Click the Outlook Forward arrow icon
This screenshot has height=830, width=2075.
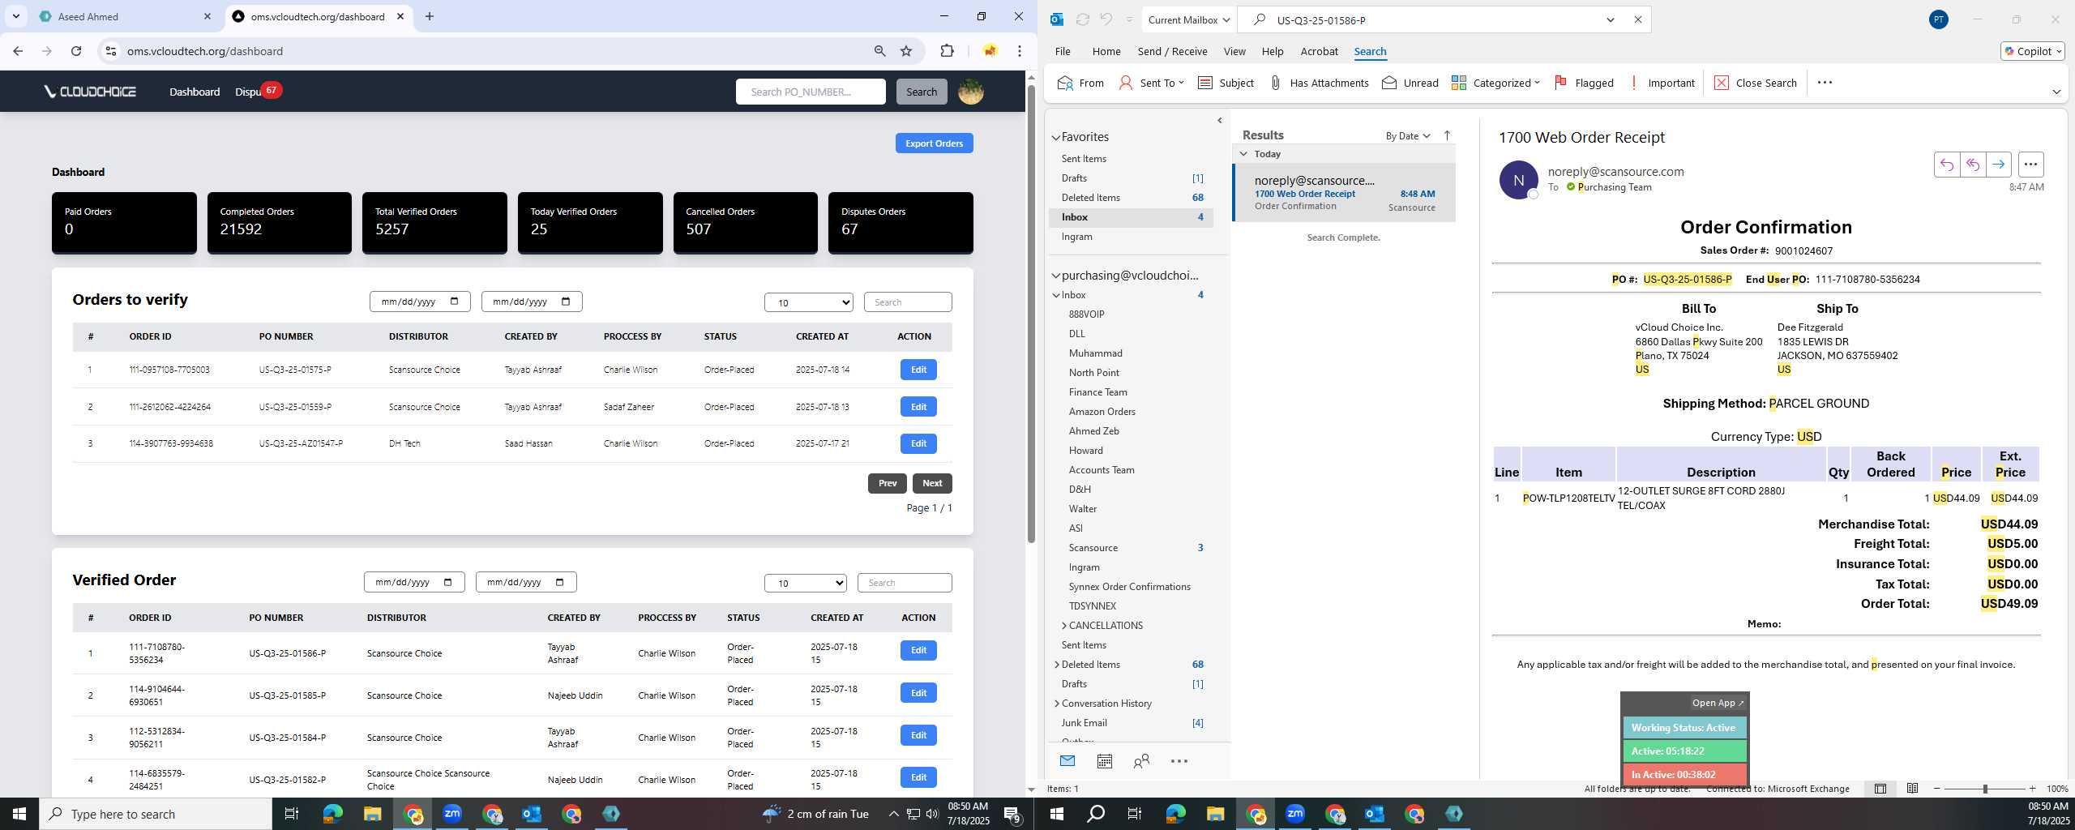1998,165
